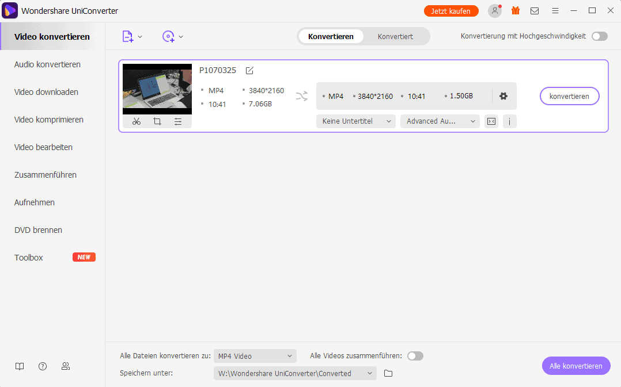Open the Crop tool for P1070325
Screen dimensions: 621x387
coord(157,121)
